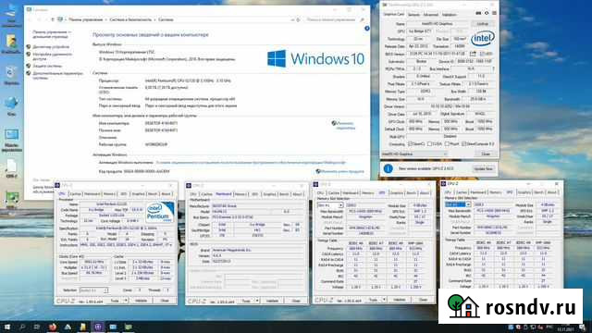
Task: Open the blue globe desktop shortcut icon
Action: (x=11, y=103)
